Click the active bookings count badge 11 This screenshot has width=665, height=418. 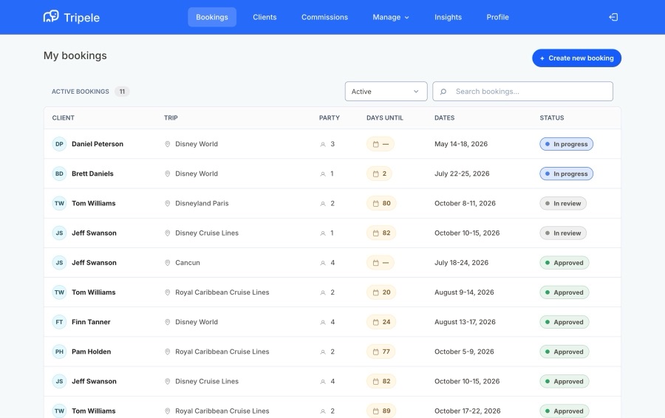(x=122, y=92)
